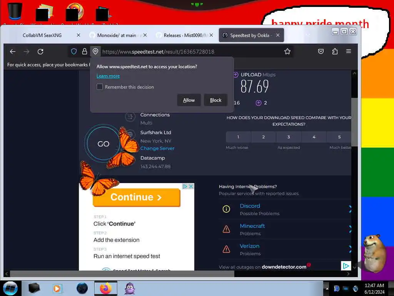Expand the Minecraft outage row chevron

pos(350,229)
